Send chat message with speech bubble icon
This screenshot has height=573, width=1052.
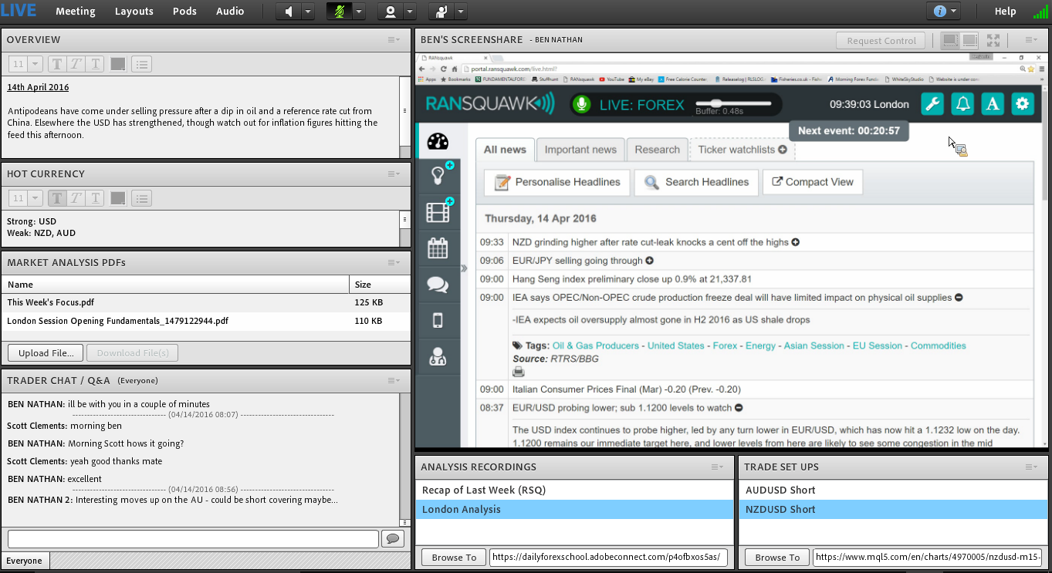393,538
